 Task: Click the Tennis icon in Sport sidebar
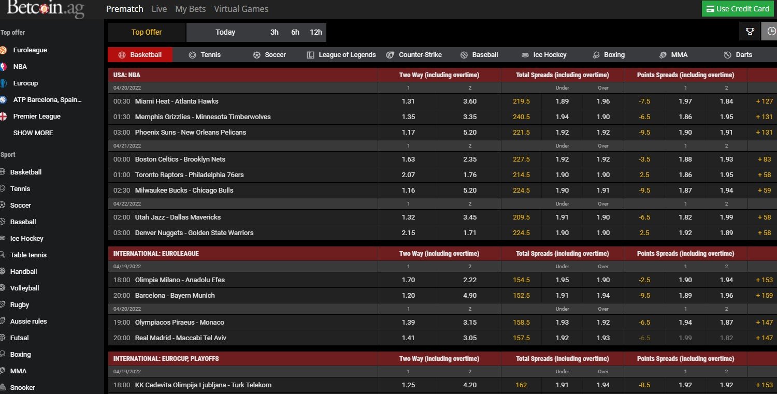coord(3,189)
